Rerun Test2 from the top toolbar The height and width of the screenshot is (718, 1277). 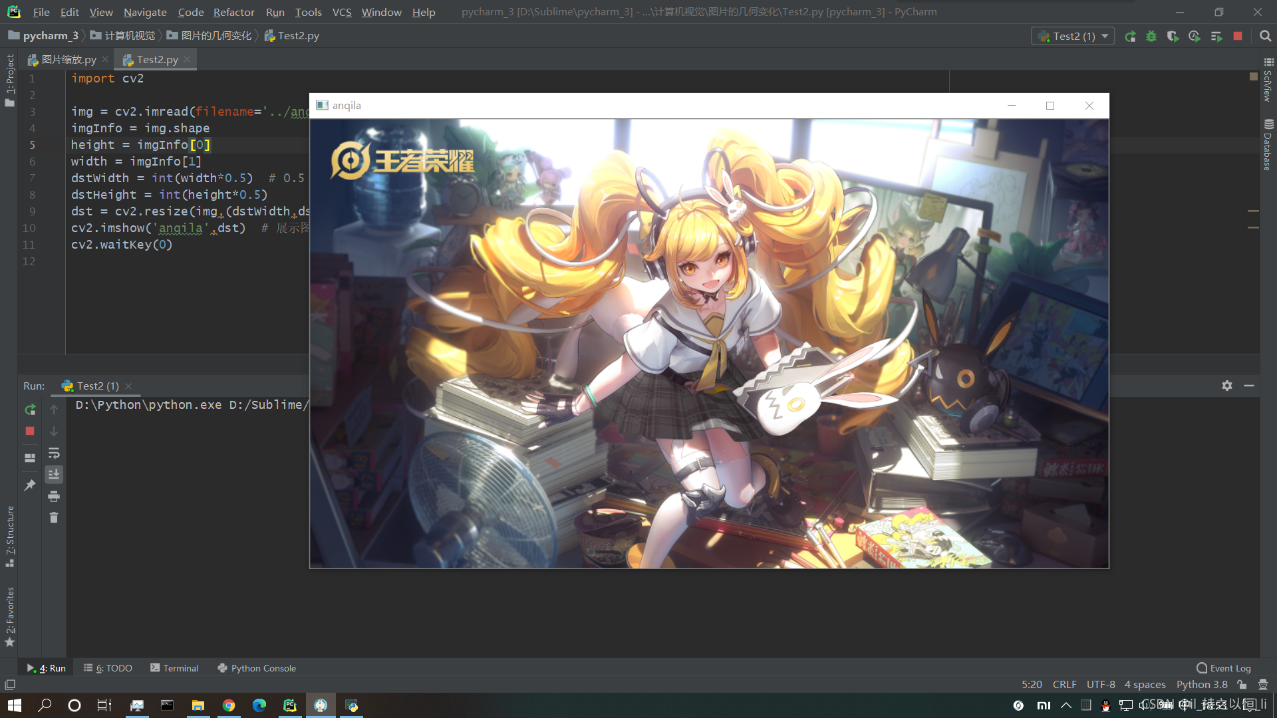click(1130, 37)
